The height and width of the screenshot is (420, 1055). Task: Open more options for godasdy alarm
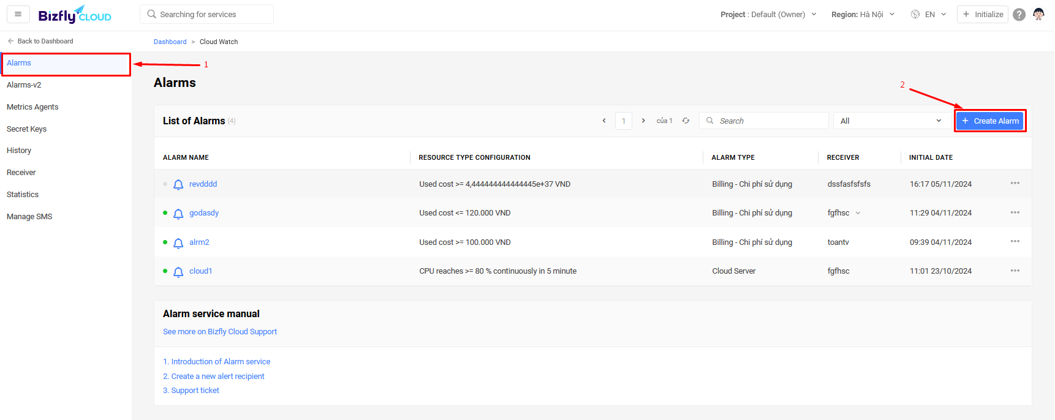point(1015,212)
